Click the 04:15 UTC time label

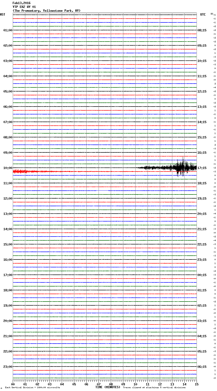(x=202, y=336)
